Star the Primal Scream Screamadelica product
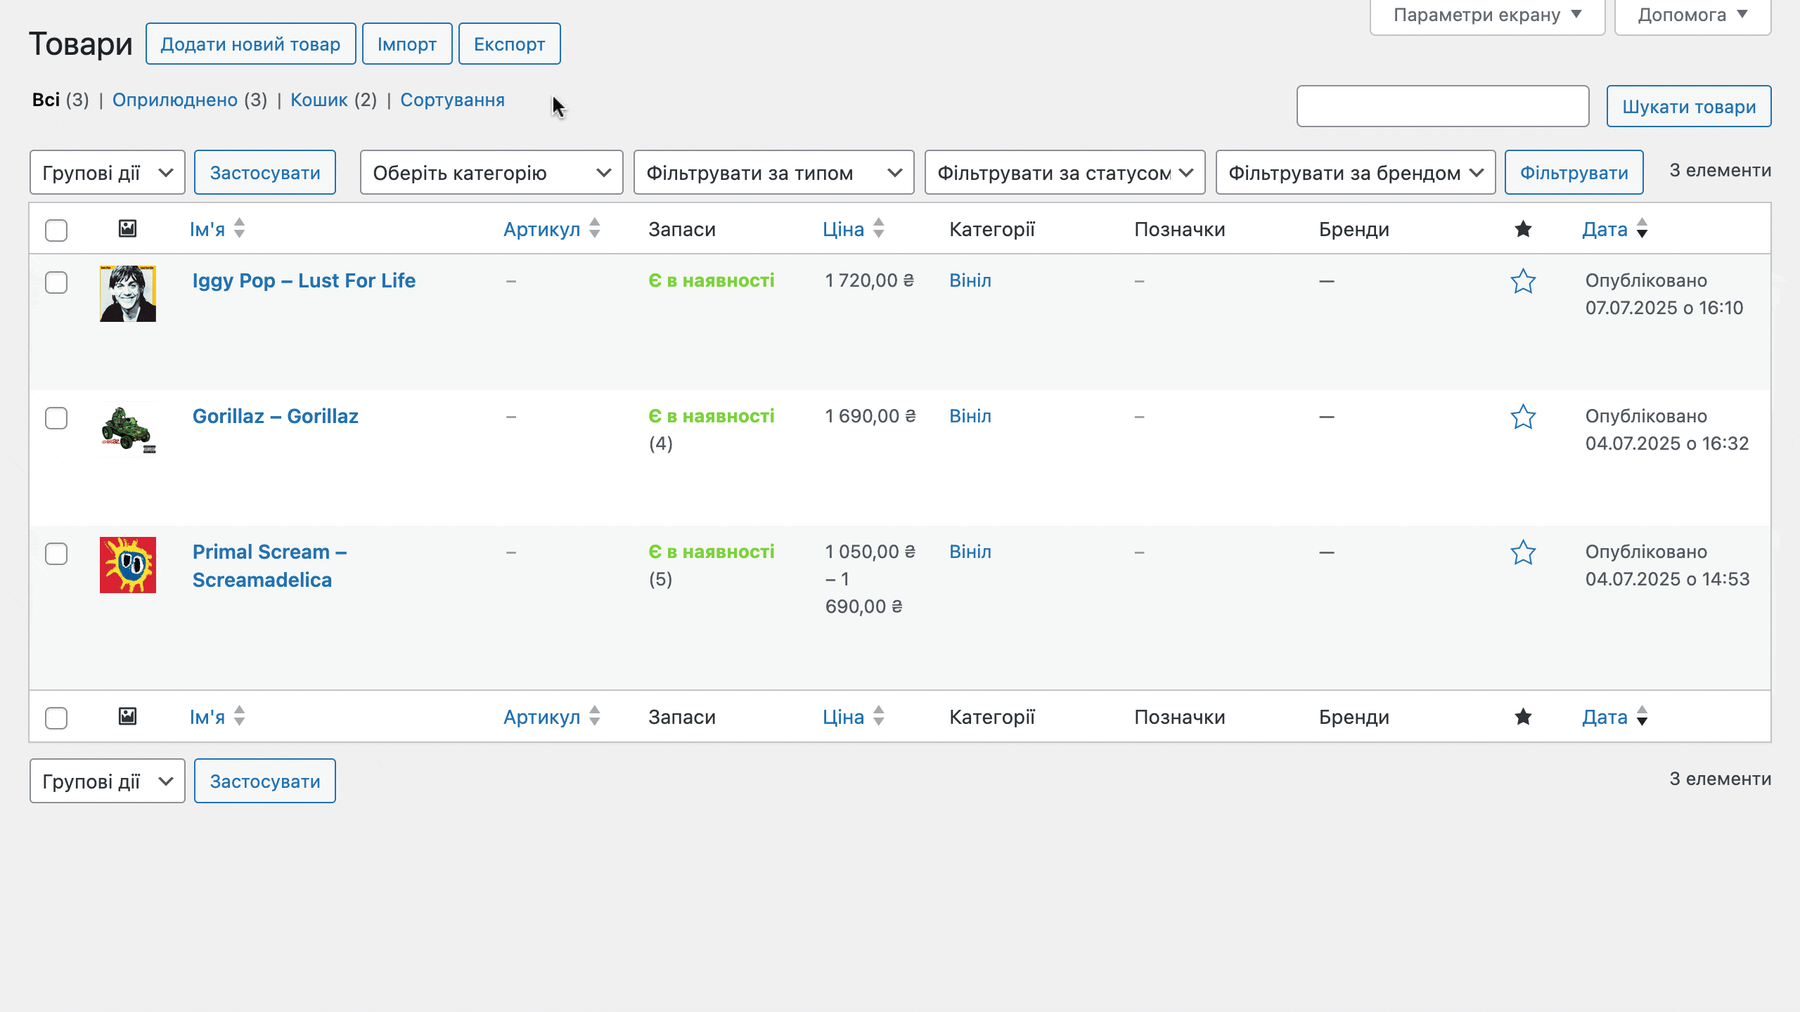This screenshot has width=1800, height=1012. [x=1523, y=552]
